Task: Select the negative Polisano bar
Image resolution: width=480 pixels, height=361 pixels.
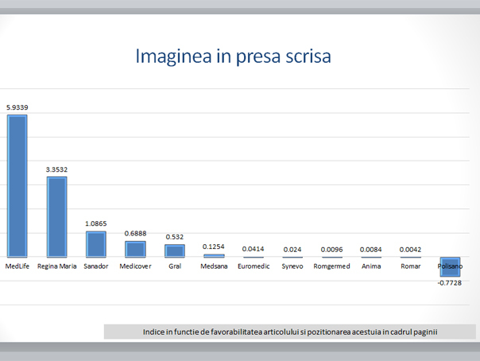Action: [450, 266]
